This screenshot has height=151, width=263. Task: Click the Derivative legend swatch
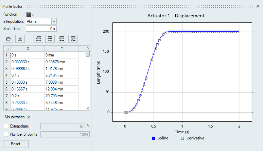(182, 138)
